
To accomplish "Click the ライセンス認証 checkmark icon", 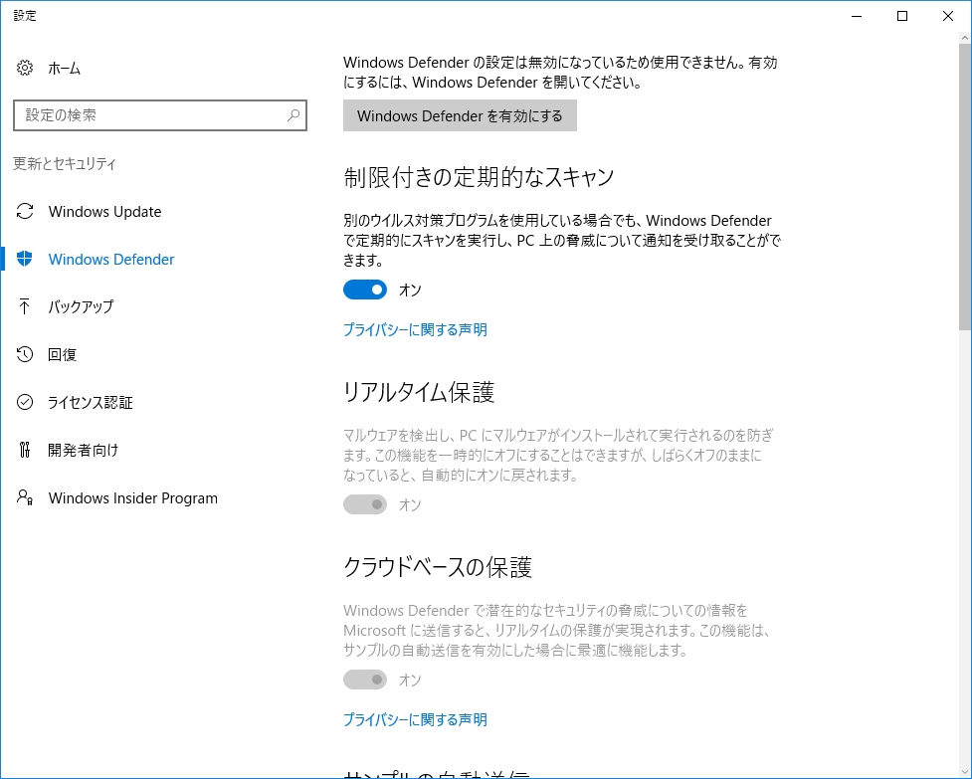I will [24, 402].
